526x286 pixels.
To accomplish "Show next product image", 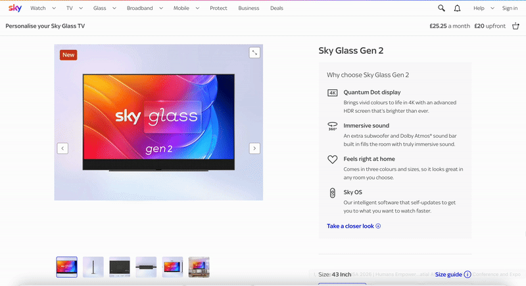I will pyautogui.click(x=254, y=148).
